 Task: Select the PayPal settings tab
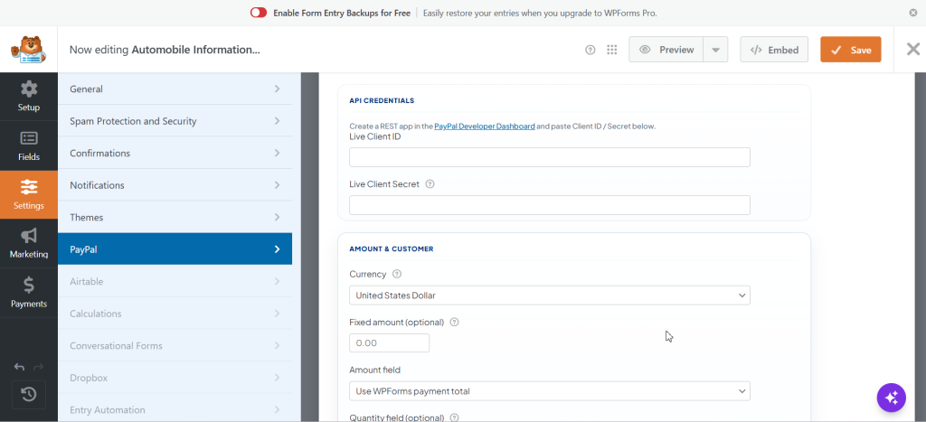[x=175, y=249]
